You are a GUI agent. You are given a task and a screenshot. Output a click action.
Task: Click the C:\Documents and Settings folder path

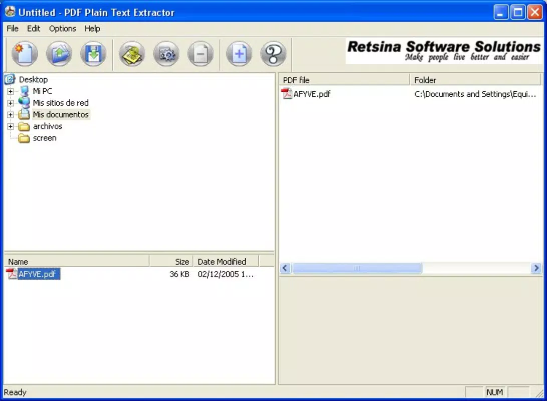[x=475, y=94]
